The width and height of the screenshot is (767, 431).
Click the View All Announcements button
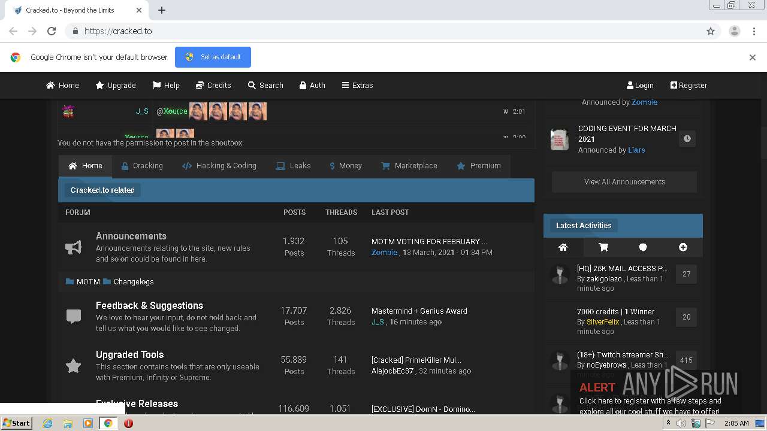(x=624, y=182)
